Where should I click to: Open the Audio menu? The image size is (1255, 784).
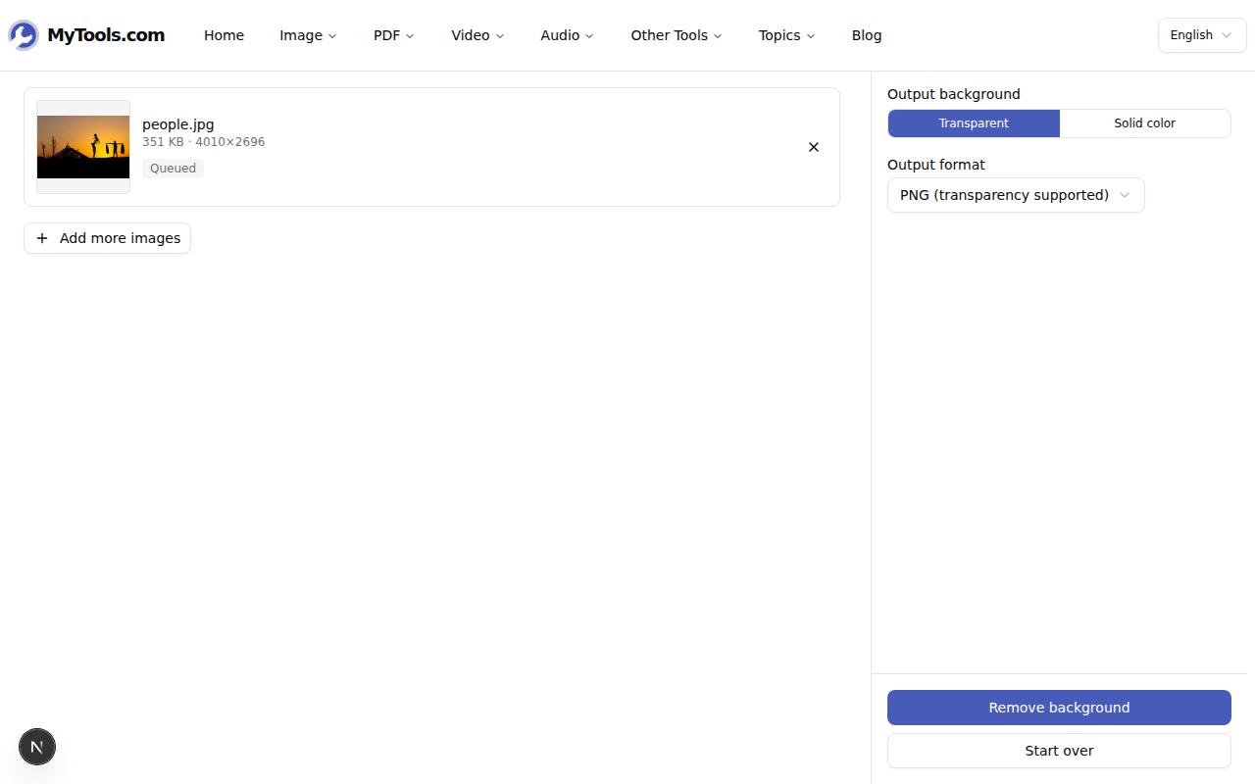(x=567, y=35)
